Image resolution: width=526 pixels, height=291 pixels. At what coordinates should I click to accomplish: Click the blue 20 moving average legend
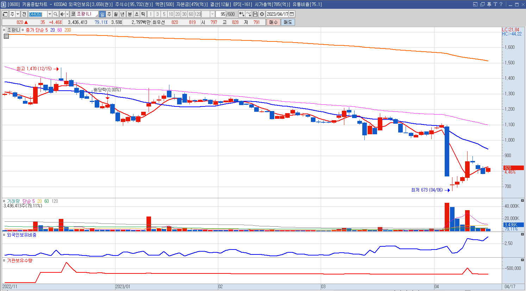pos(52,30)
